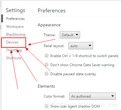Image resolution: width=121 pixels, height=110 pixels.
Task: Expand the Panel layout auto dropdown
Action: (x=81, y=46)
